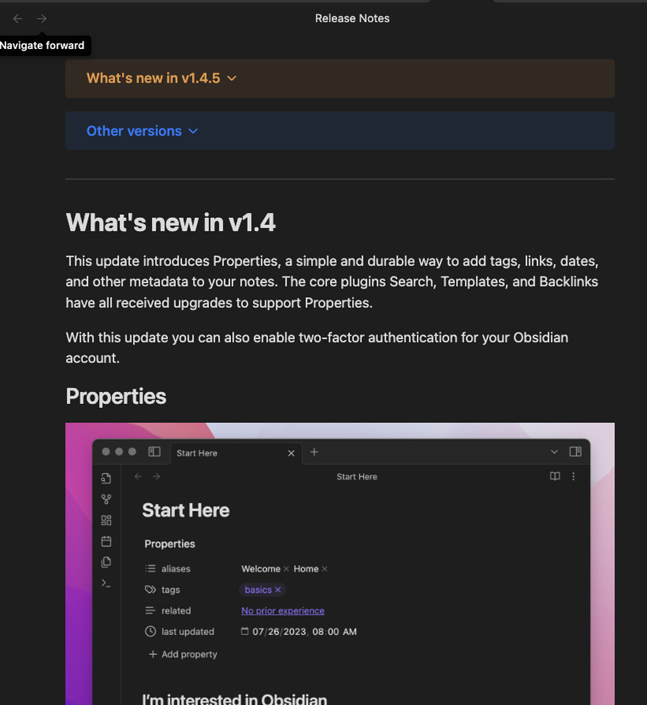Open a new tab with the plus button
Screen dimensions: 647x705
tap(314, 452)
